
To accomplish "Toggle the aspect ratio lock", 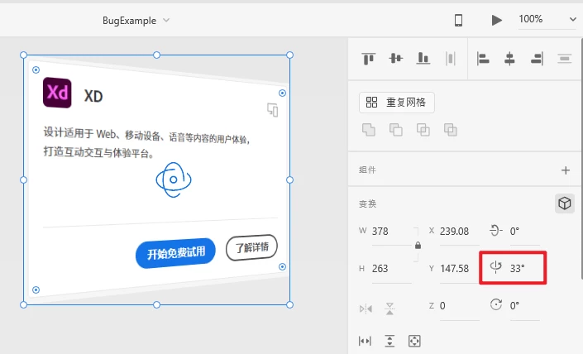I will click(418, 246).
